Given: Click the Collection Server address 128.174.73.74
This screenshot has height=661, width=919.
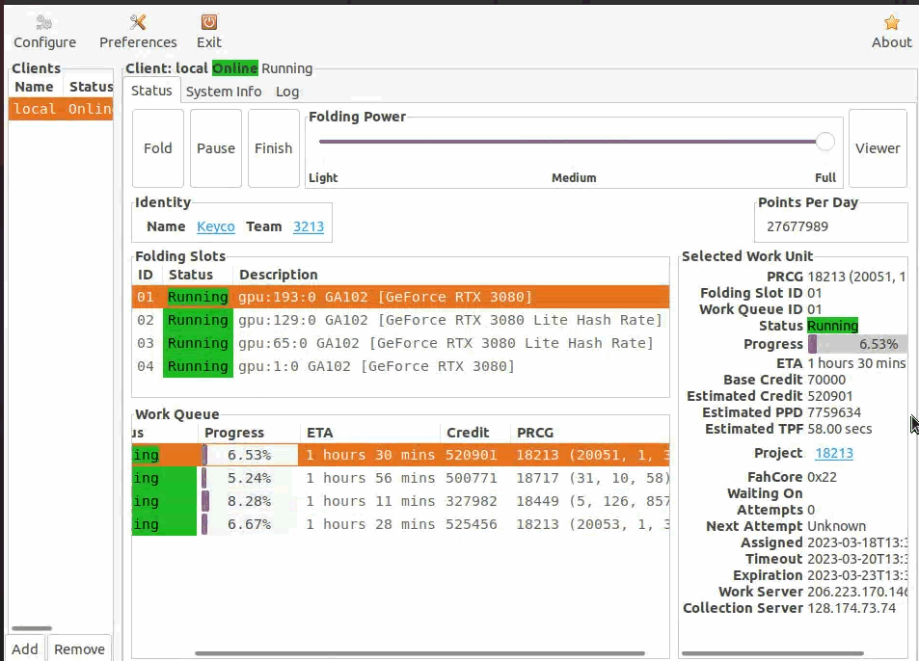Looking at the screenshot, I should click(851, 608).
